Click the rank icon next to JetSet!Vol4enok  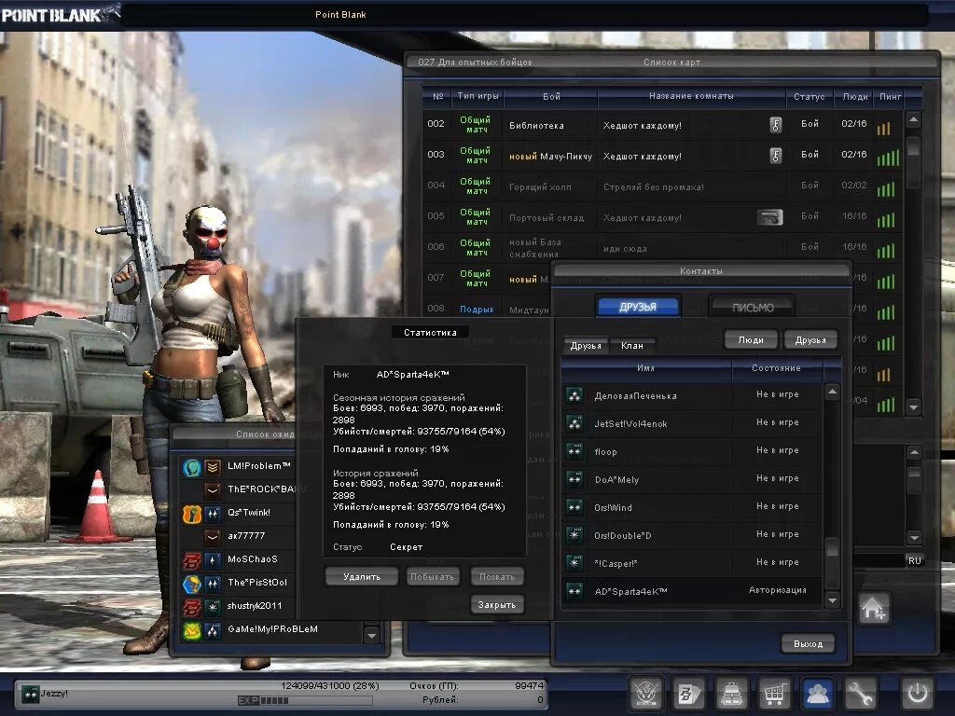click(574, 423)
